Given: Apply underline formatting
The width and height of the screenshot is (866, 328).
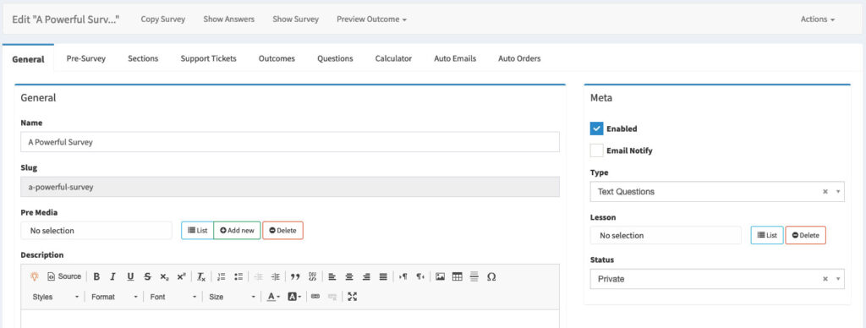Looking at the screenshot, I should (x=130, y=276).
